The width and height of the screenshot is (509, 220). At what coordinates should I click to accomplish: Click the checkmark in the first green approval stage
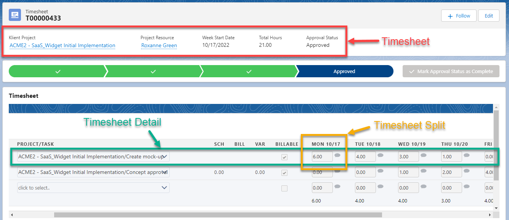coord(58,71)
